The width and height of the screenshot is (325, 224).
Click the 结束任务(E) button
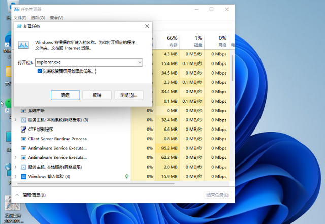click(217, 195)
